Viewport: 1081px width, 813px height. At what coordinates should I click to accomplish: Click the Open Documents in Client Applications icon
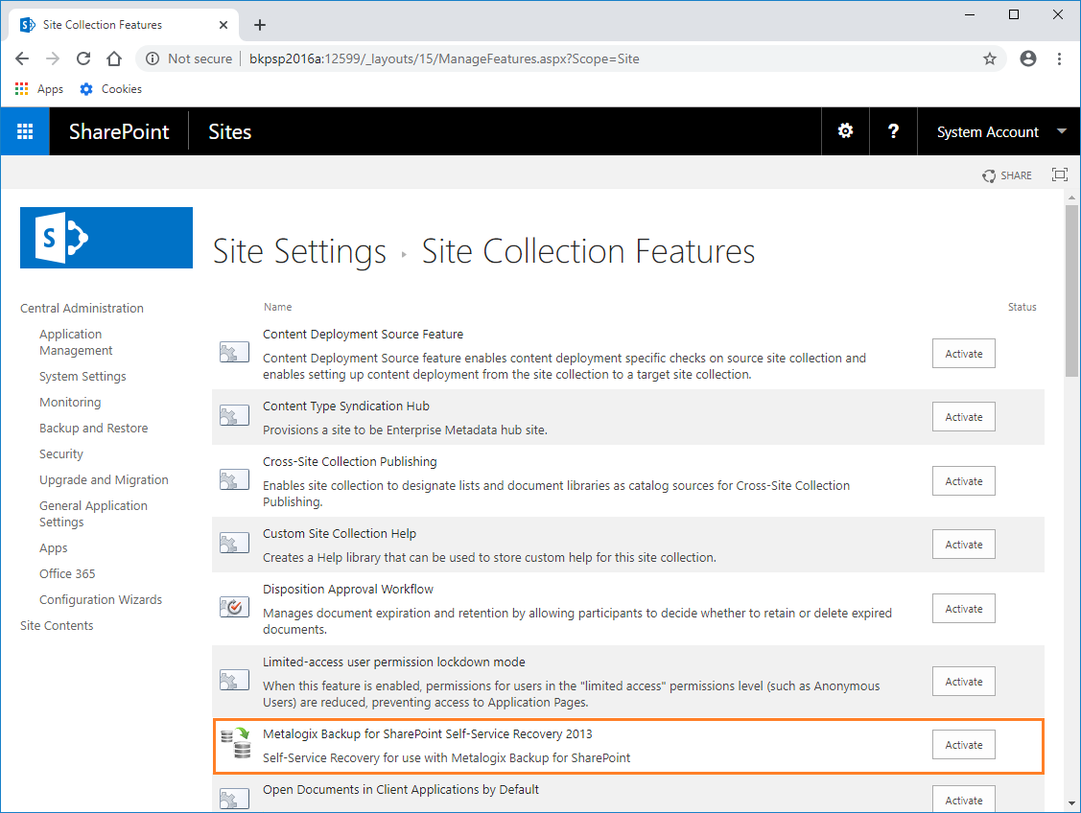[234, 799]
